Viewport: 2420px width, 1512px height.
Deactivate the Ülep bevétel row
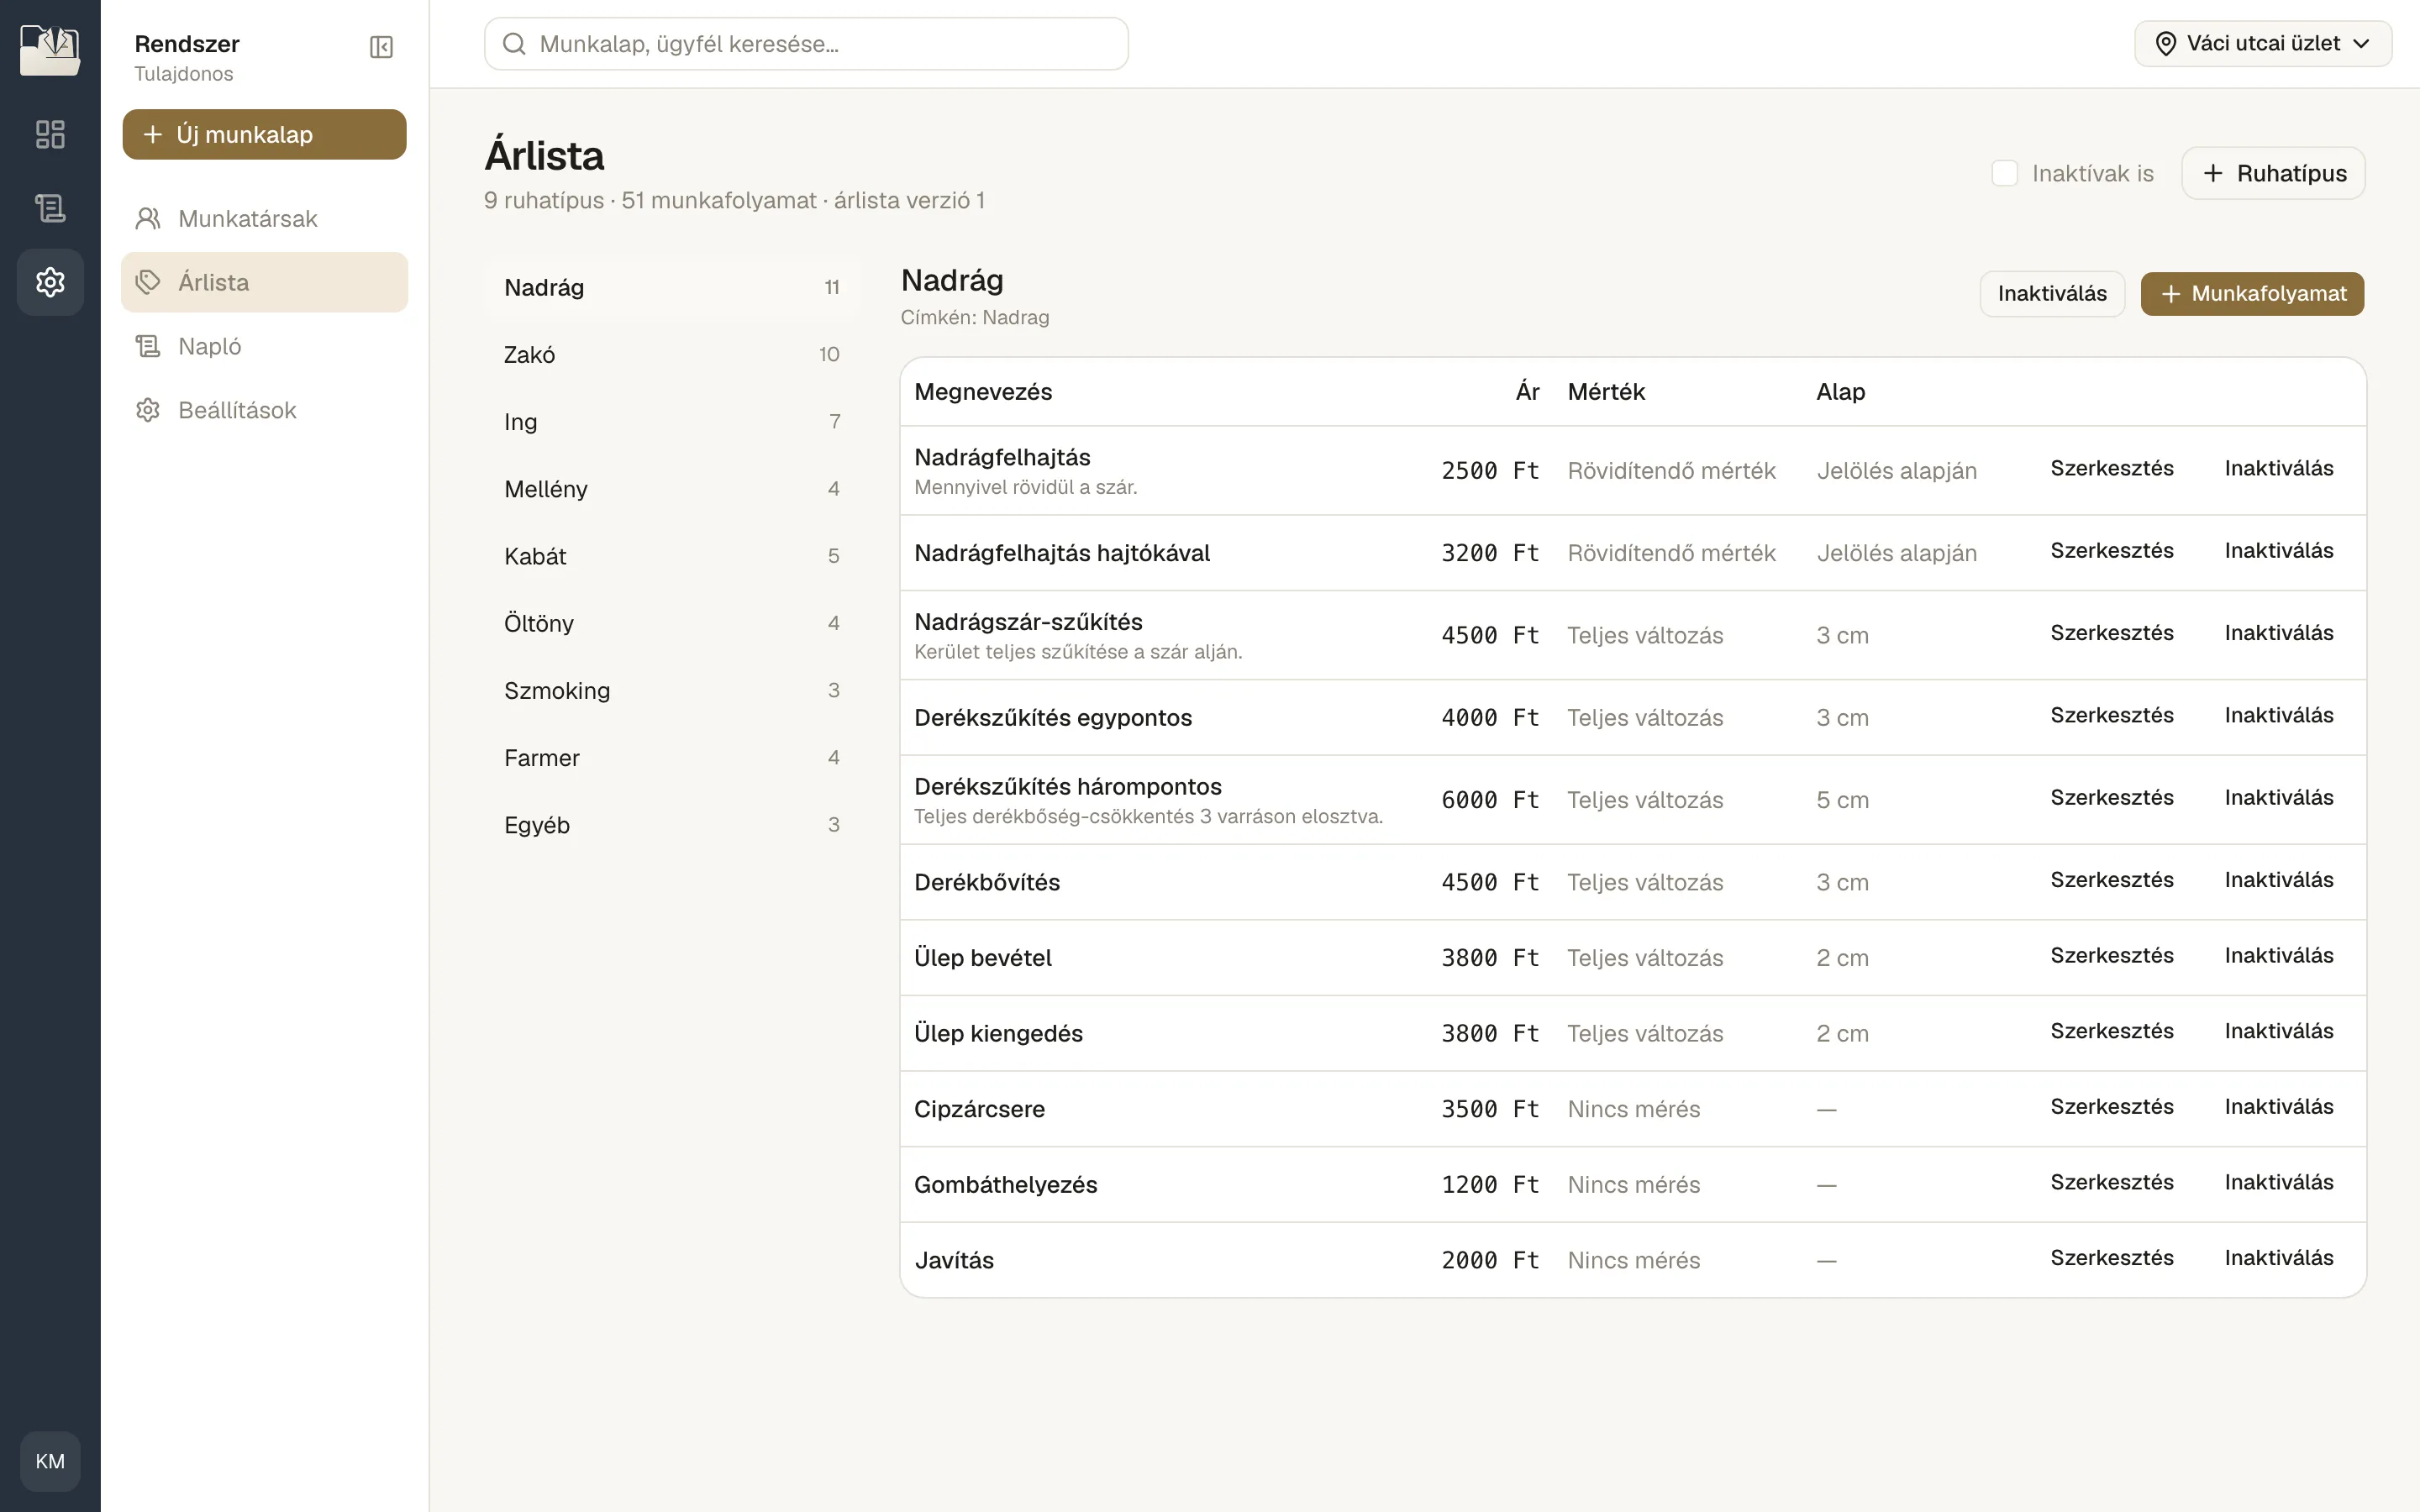click(x=2278, y=956)
